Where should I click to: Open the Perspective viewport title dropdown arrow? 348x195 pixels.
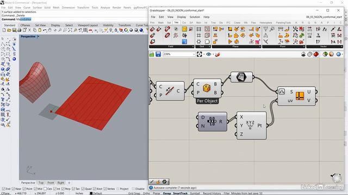(x=38, y=36)
